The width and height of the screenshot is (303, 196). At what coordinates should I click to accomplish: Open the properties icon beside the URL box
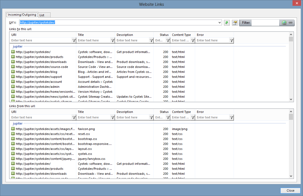(x=235, y=23)
